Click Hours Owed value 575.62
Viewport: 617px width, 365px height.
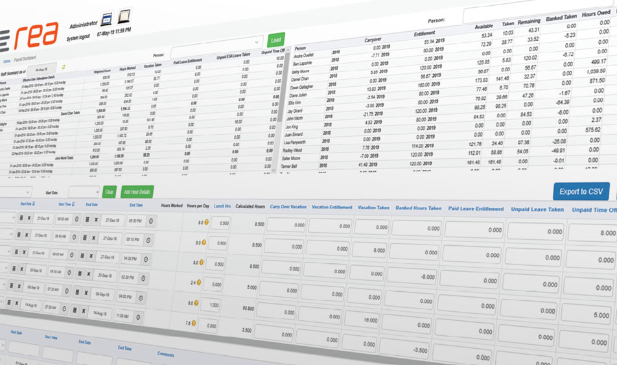[x=592, y=130]
